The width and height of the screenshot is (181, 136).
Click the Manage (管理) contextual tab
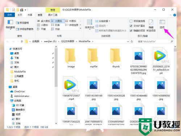point(53,10)
